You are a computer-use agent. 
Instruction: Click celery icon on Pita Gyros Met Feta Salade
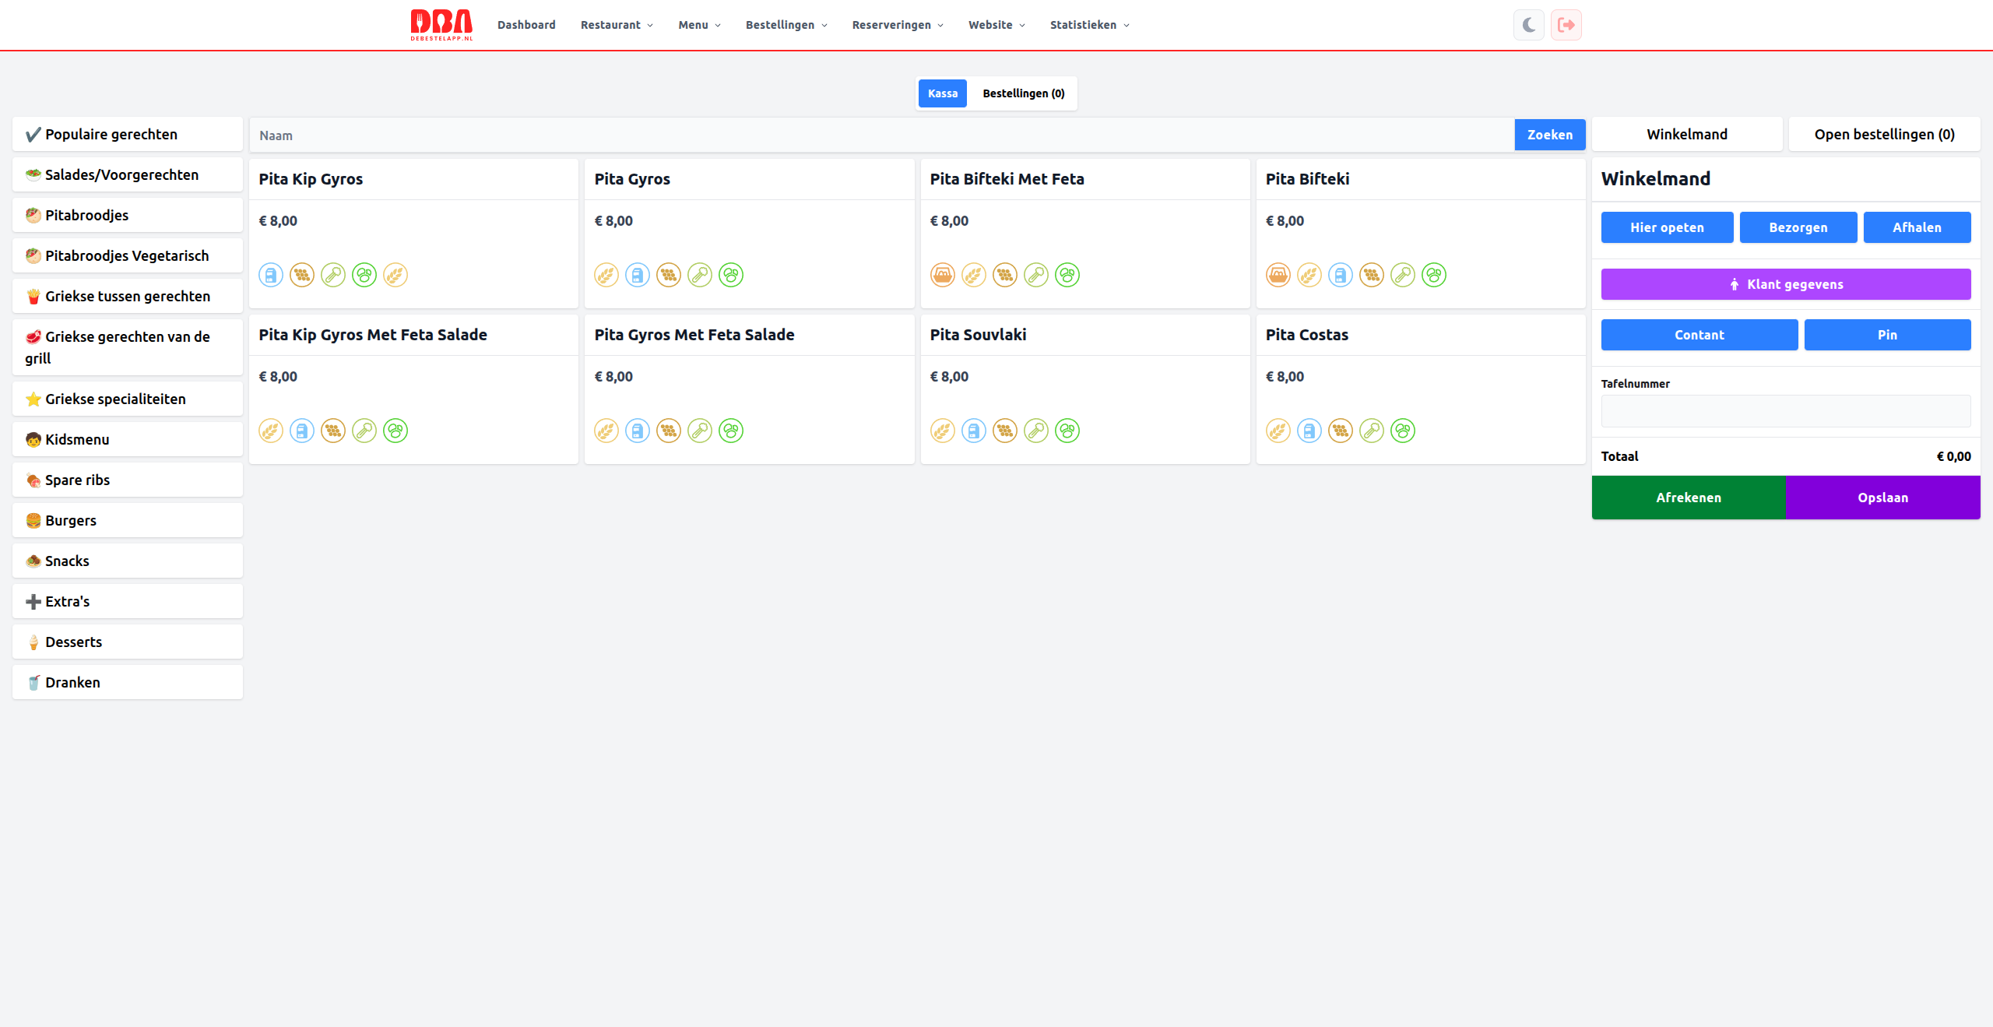700,431
